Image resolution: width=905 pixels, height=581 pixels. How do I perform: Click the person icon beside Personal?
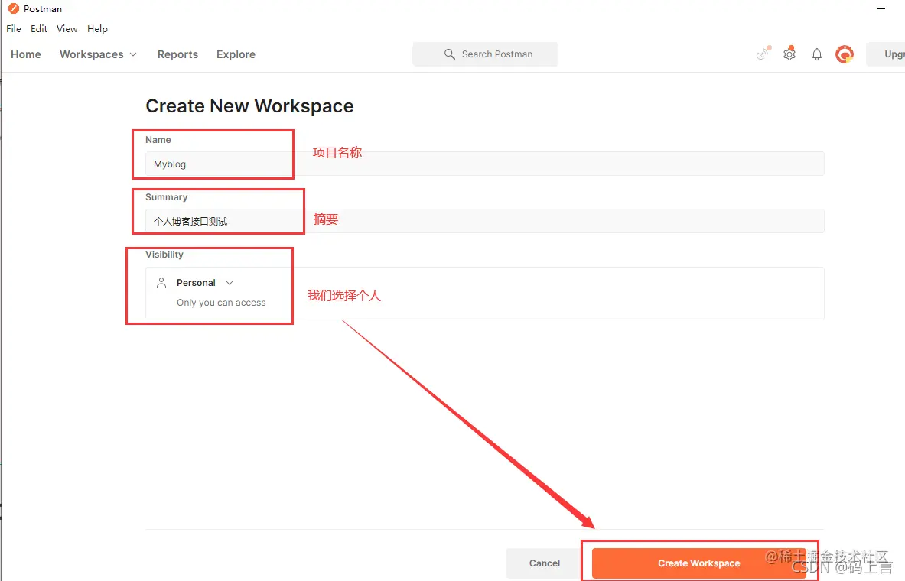tap(161, 283)
